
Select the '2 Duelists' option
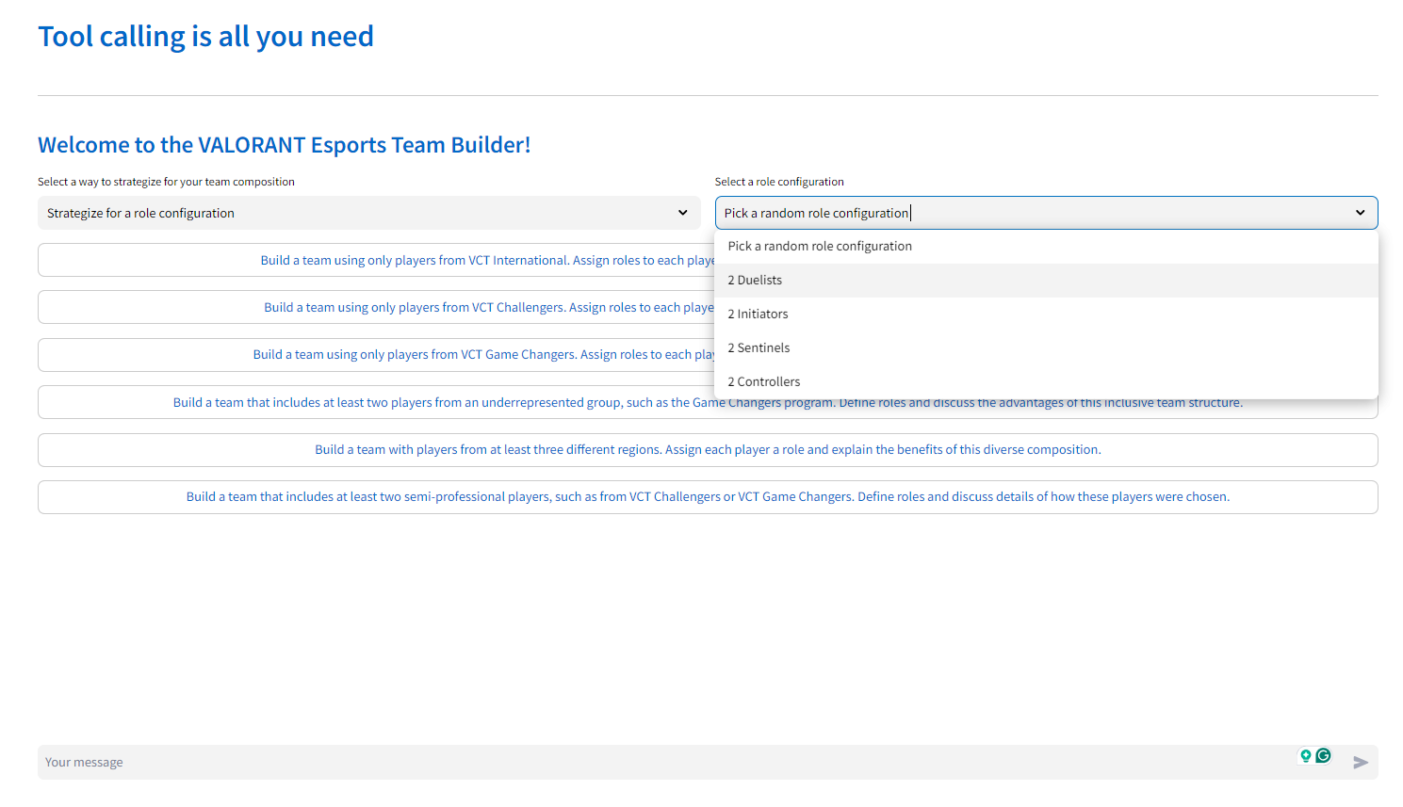[x=1046, y=281]
